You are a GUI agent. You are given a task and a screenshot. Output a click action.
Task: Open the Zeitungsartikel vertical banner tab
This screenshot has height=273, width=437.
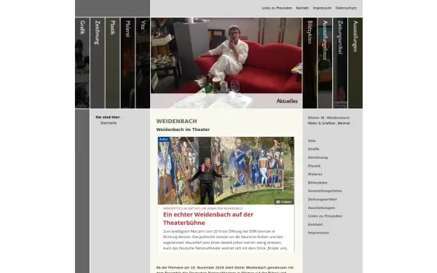tap(340, 63)
